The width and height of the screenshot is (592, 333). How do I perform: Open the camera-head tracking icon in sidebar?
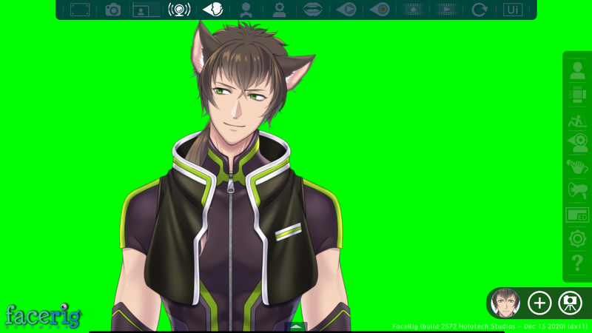pos(577,143)
